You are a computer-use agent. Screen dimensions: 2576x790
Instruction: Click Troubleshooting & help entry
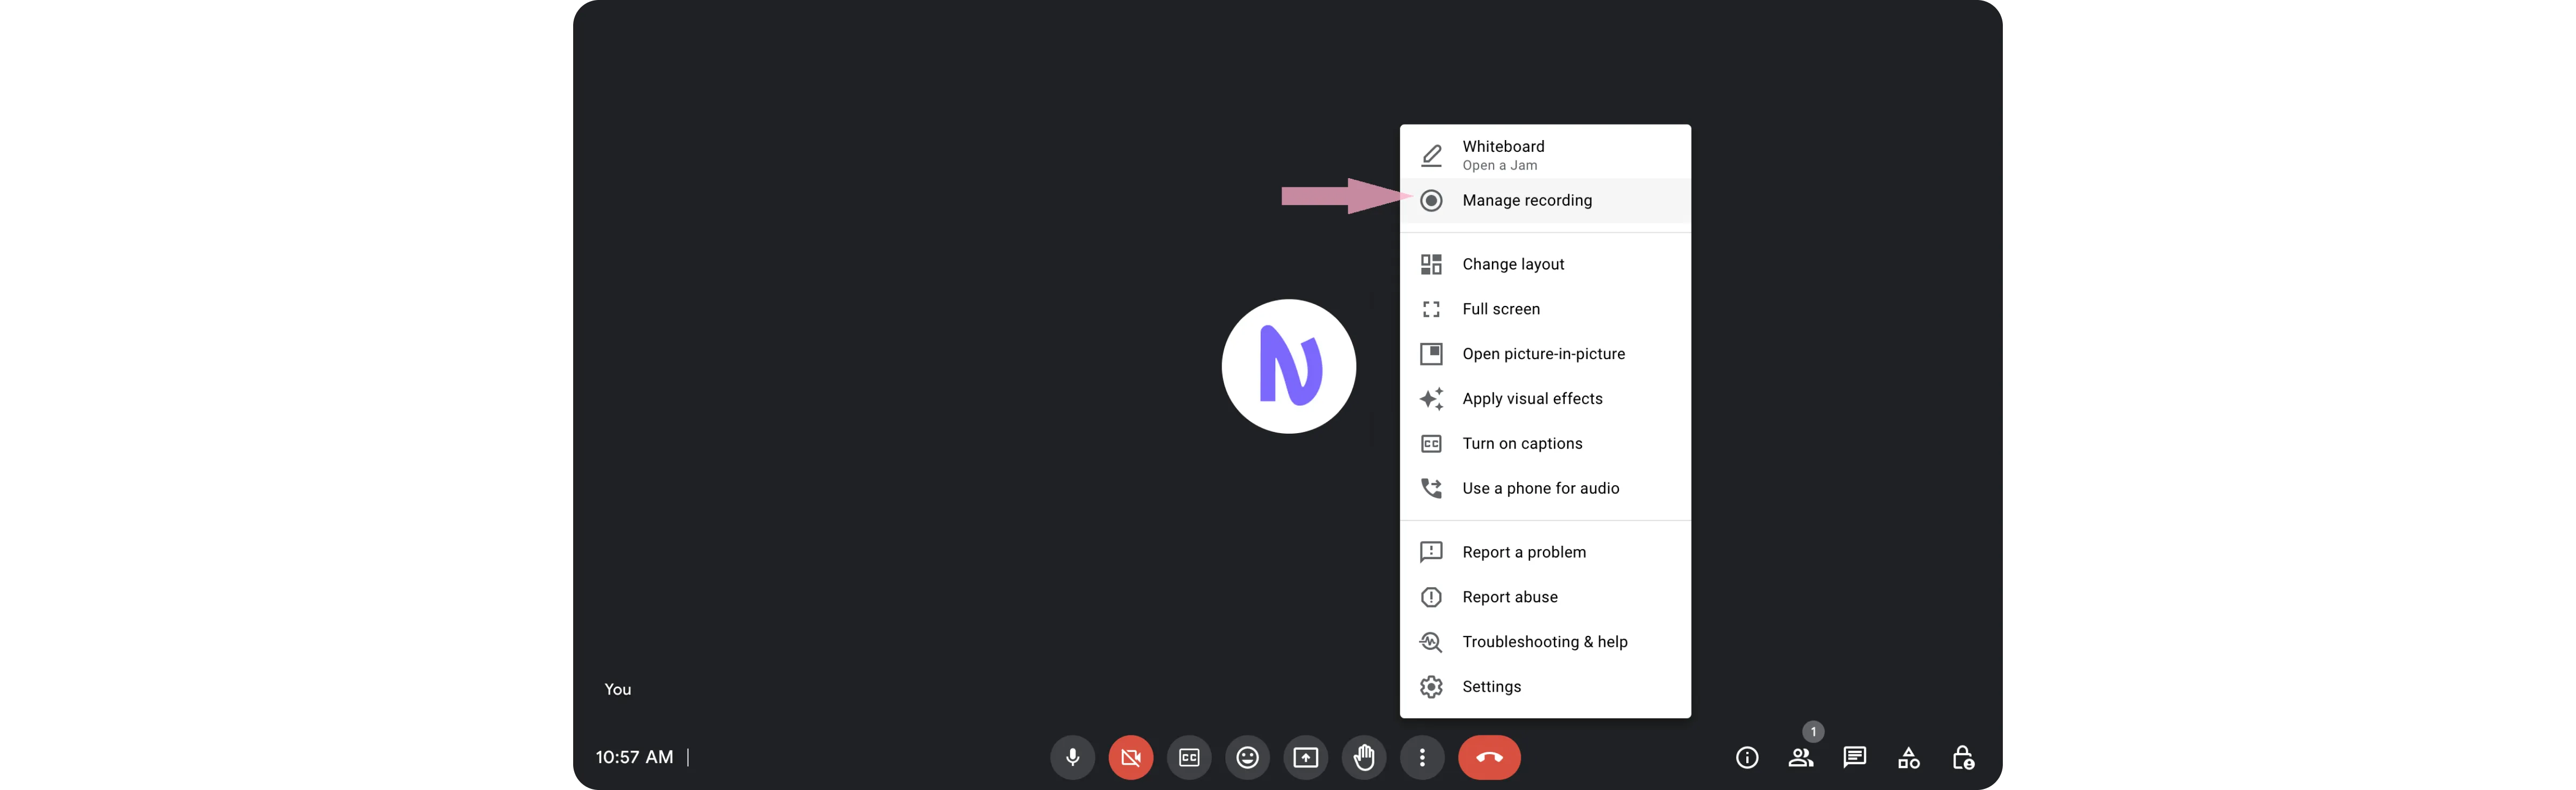point(1544,641)
